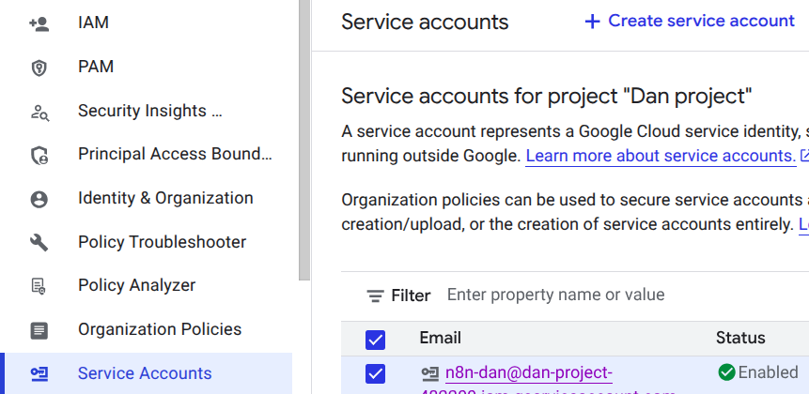Click the filter lines icon
Image resolution: width=809 pixels, height=394 pixels.
coord(375,296)
